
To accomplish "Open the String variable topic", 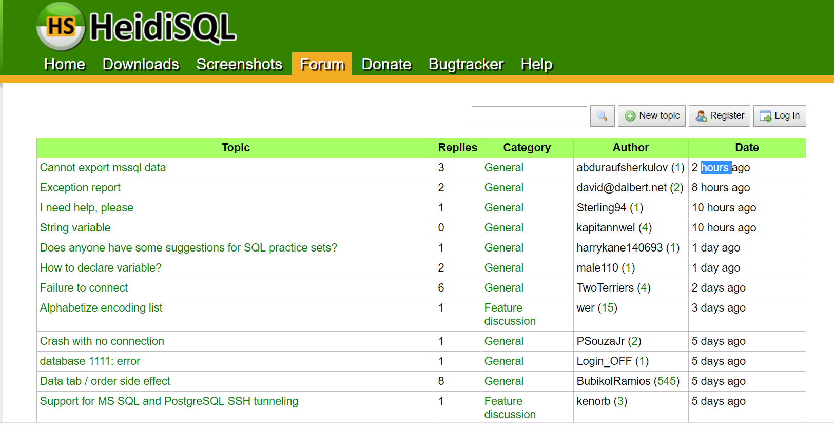I will pyautogui.click(x=75, y=228).
